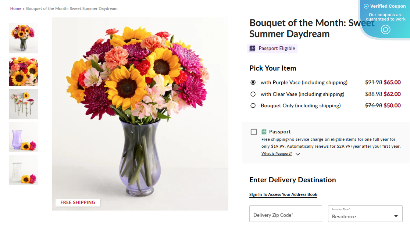This screenshot has width=410, height=226.
Task: Open the purple vase thumbnail
Action: tap(23, 137)
